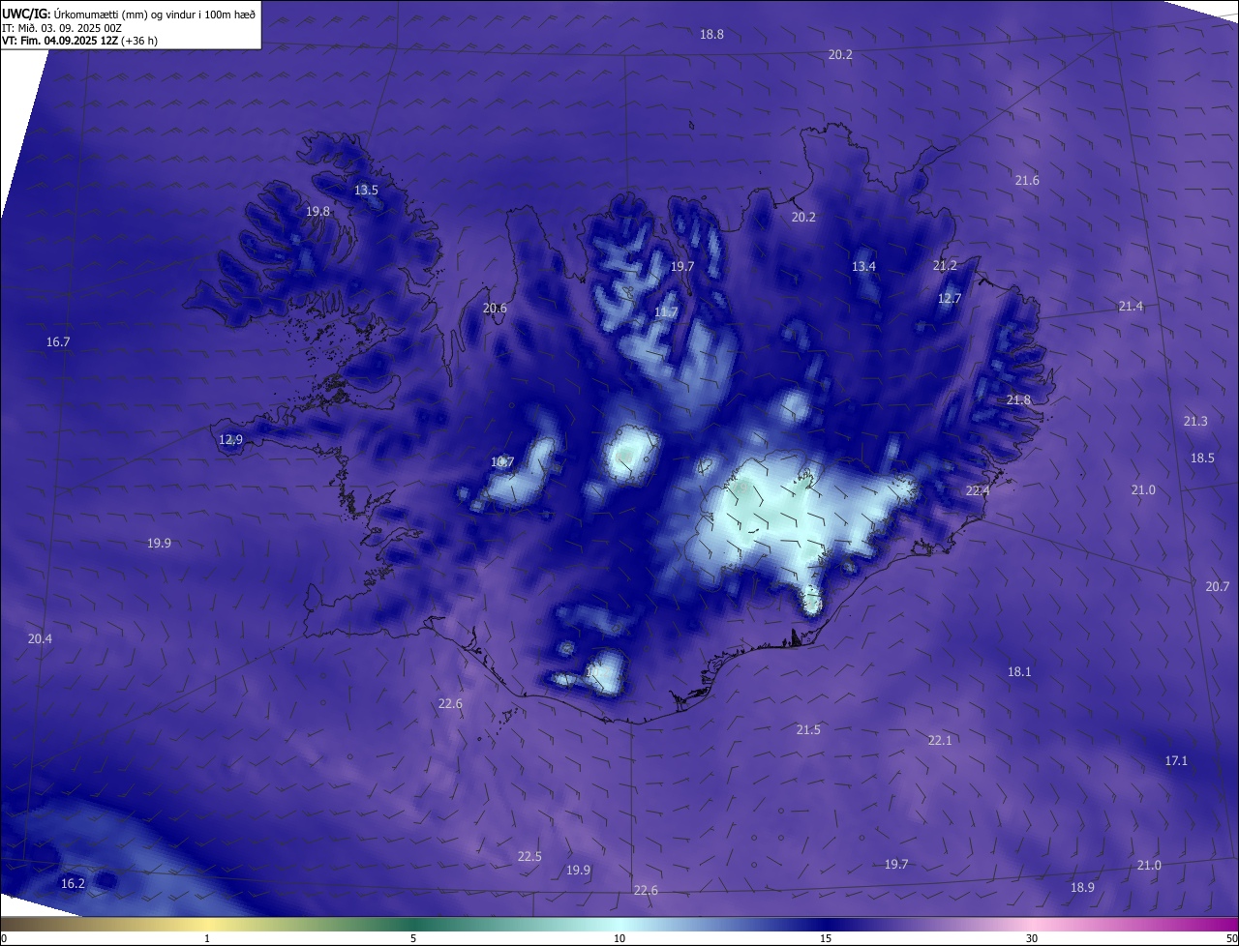Viewport: 1239px width, 946px height.
Task: Click the 10.7 wind value
Action: 501,461
